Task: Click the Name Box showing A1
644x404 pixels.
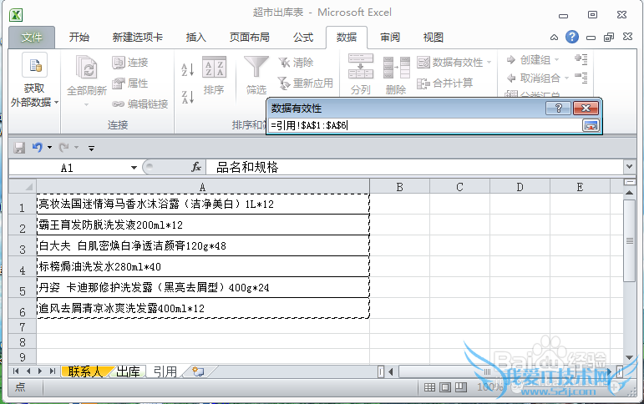Action: [x=68, y=168]
